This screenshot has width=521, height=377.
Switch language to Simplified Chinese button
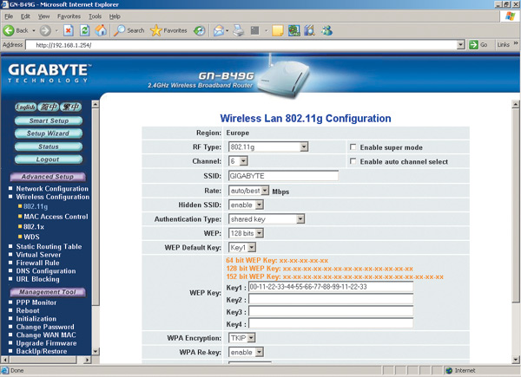coord(48,107)
